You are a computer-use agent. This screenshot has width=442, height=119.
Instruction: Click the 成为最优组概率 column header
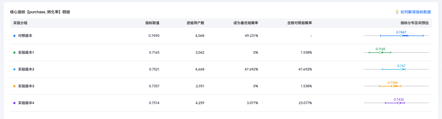tap(246, 23)
